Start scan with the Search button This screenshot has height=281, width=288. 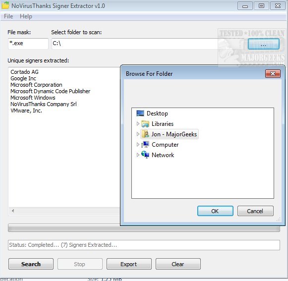pos(31,264)
